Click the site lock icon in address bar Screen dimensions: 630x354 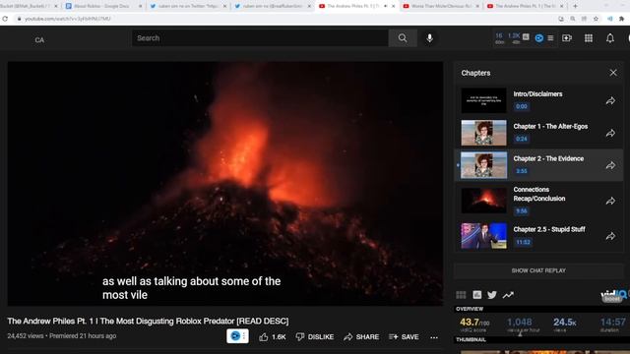pos(19,19)
